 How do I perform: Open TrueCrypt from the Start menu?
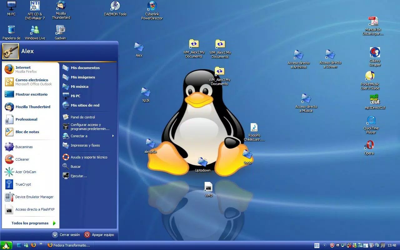click(30, 184)
